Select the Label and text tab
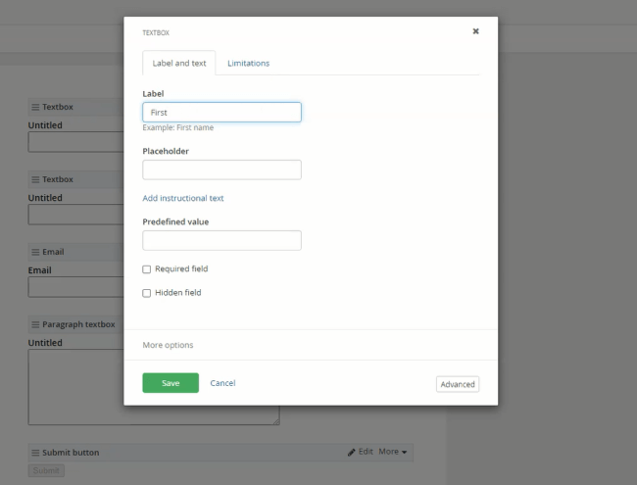This screenshot has width=637, height=485. click(x=179, y=64)
